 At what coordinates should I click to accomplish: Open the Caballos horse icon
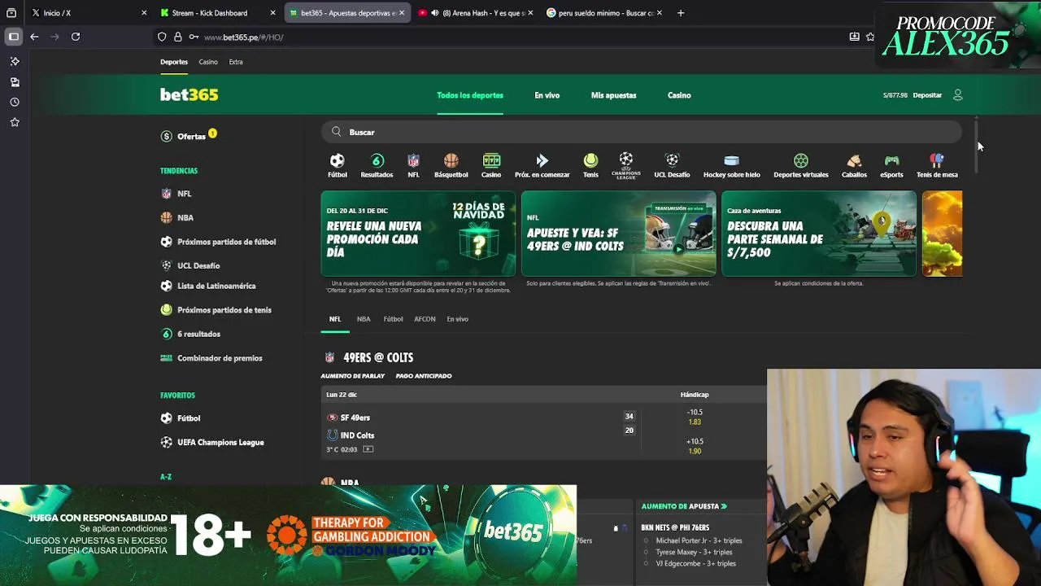pos(854,161)
